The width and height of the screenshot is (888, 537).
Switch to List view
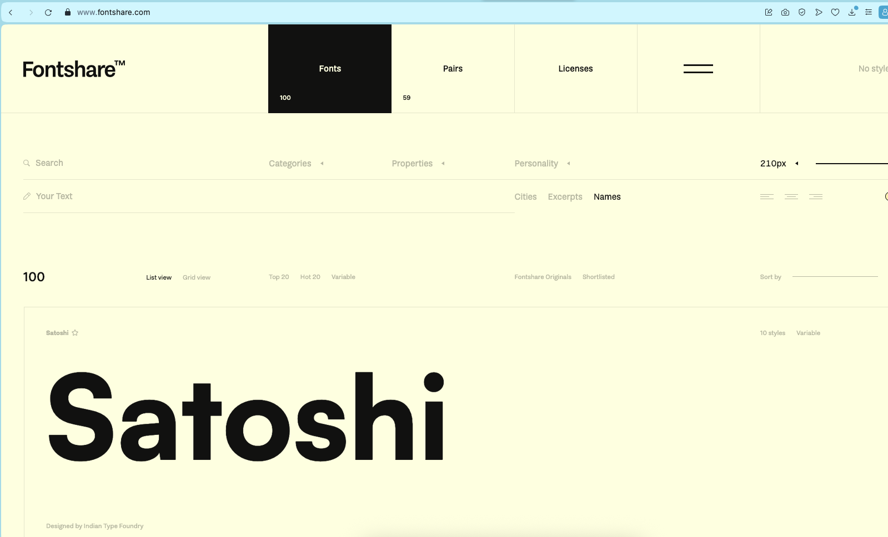159,277
